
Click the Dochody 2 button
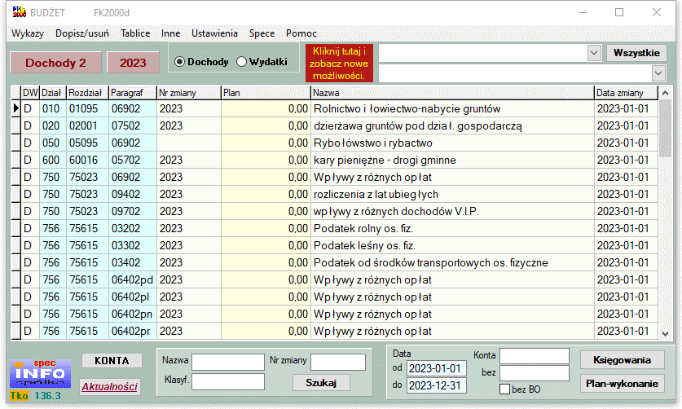(x=55, y=63)
